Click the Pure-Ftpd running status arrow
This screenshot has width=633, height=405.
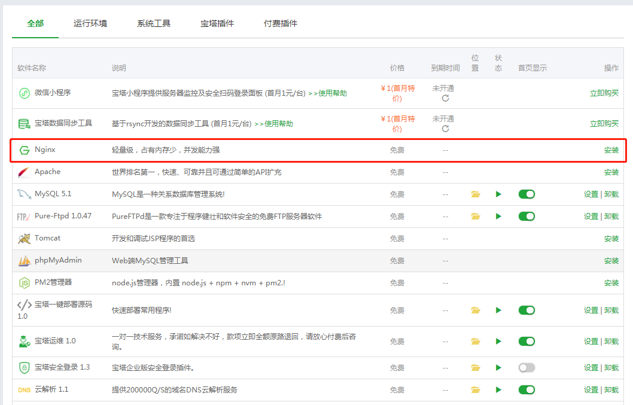[498, 217]
